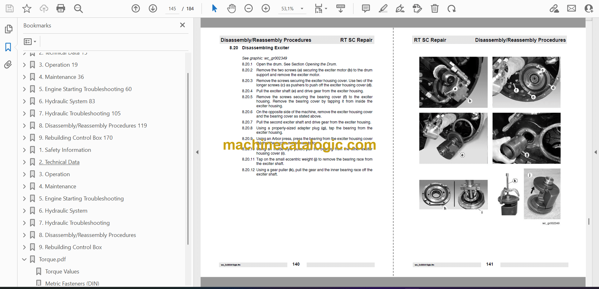Toggle the Bookmarks panel icon
Image resolution: width=599 pixels, height=289 pixels.
click(x=8, y=47)
